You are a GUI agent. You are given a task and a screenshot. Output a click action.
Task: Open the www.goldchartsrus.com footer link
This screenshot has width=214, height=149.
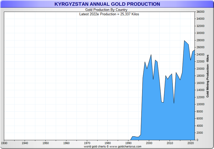[125, 146]
